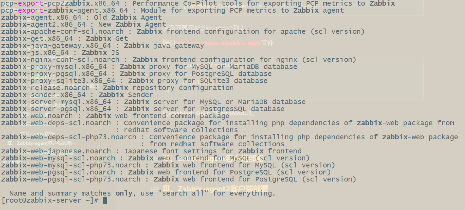
Task: Click zabbix-web-mysql-scl-php73.noarch package name
Action: pos(71,165)
